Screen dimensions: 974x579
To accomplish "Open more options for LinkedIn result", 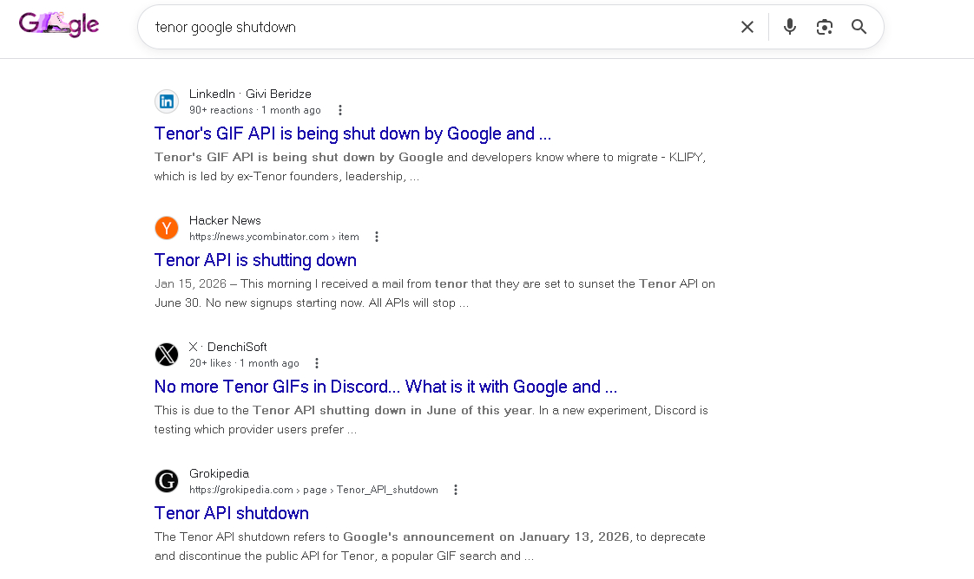I will click(x=340, y=110).
